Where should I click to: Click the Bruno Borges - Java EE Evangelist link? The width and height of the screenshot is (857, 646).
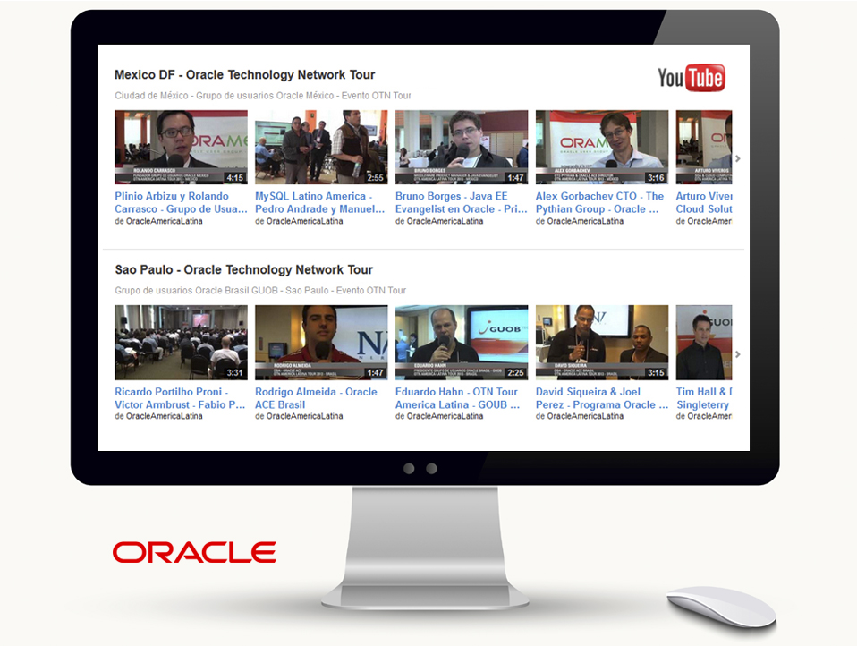[462, 203]
